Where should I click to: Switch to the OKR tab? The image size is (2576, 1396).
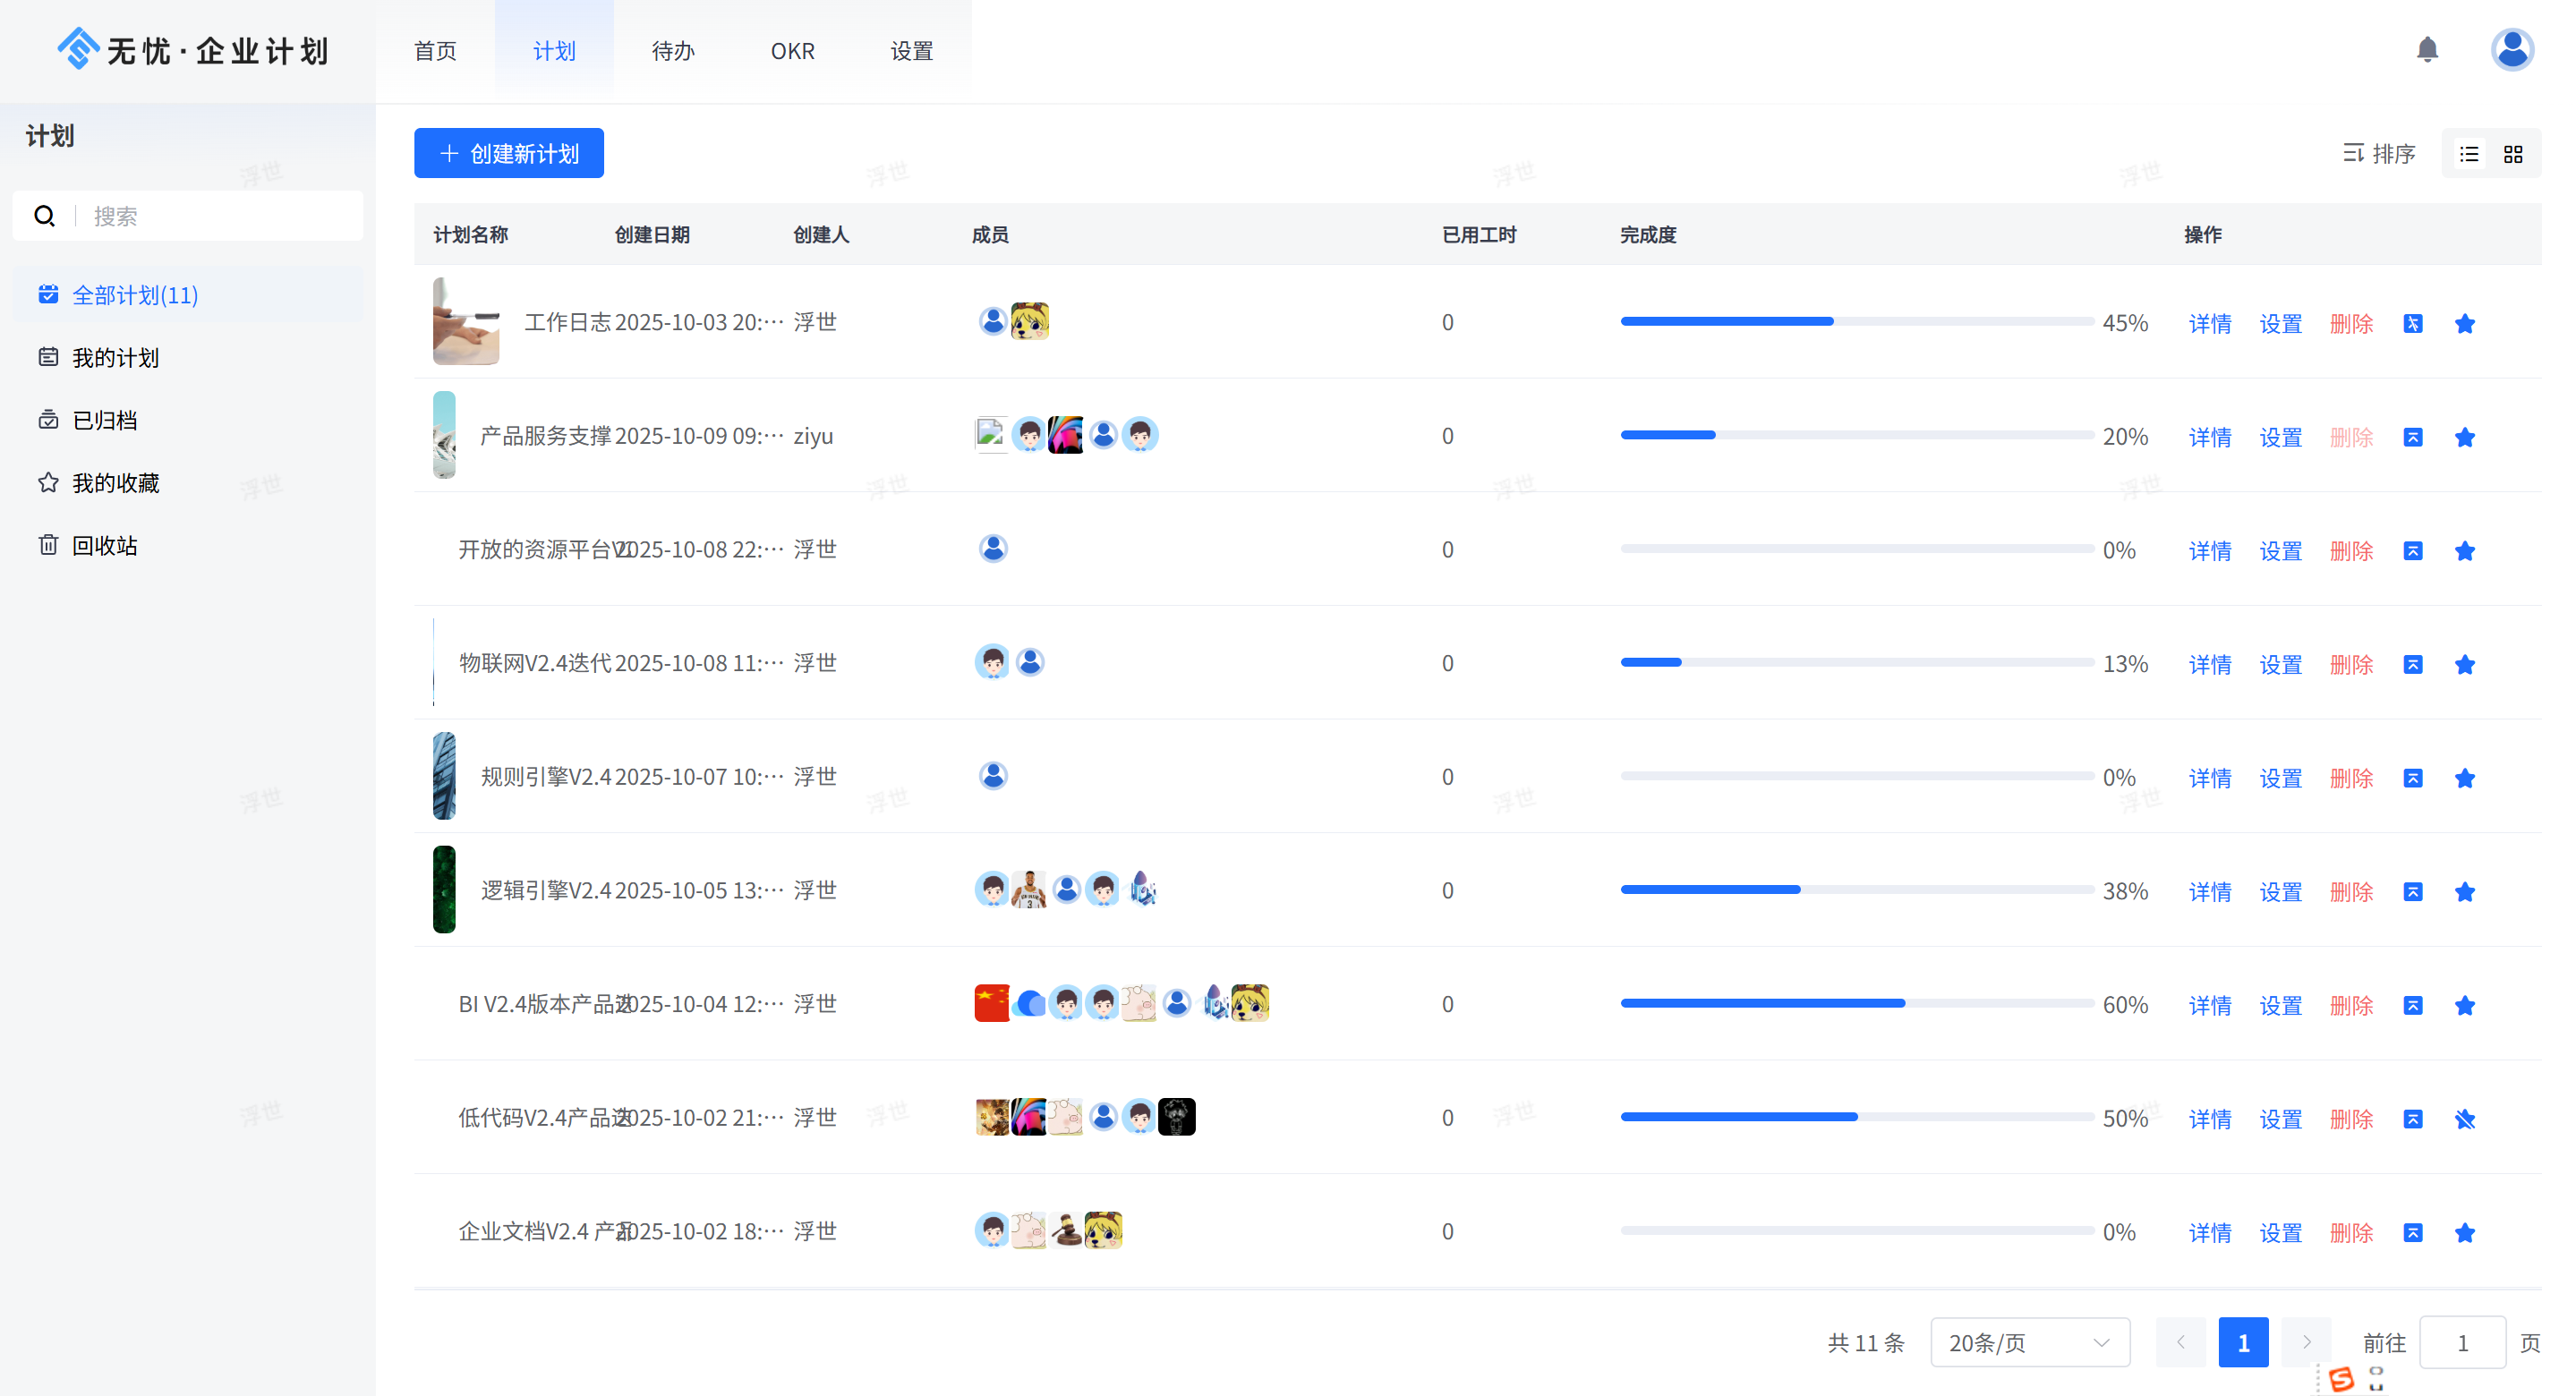pyautogui.click(x=792, y=51)
